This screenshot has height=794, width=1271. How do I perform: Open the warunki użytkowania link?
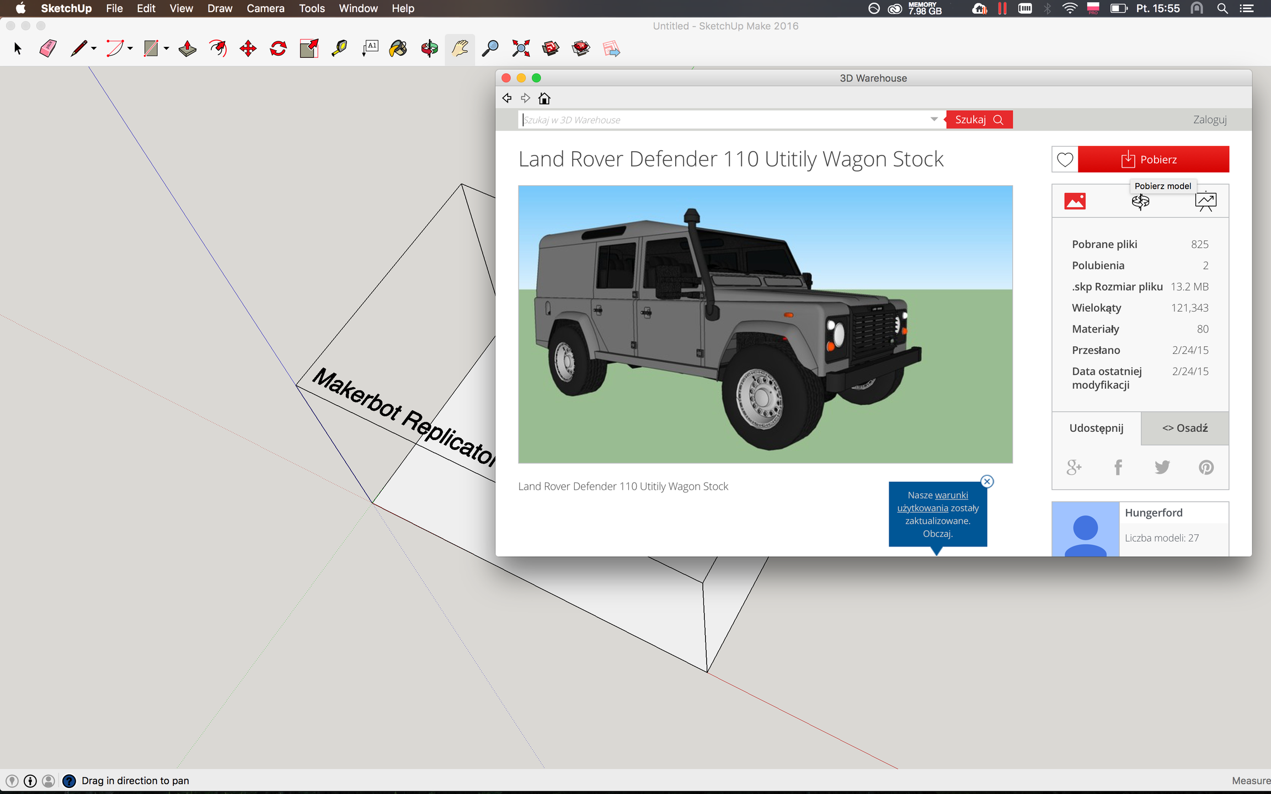tap(932, 502)
